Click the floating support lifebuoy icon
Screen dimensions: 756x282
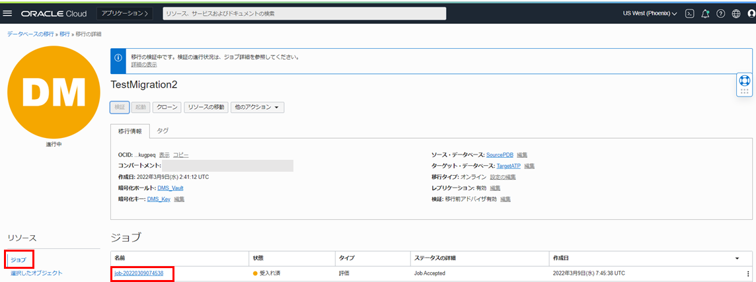tap(745, 81)
